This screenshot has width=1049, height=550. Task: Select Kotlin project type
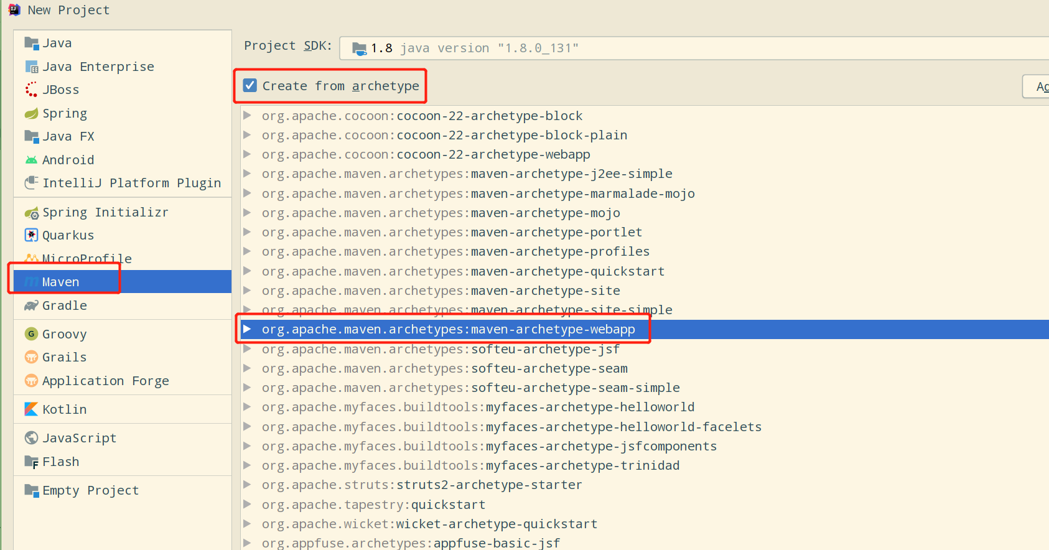pyautogui.click(x=123, y=409)
